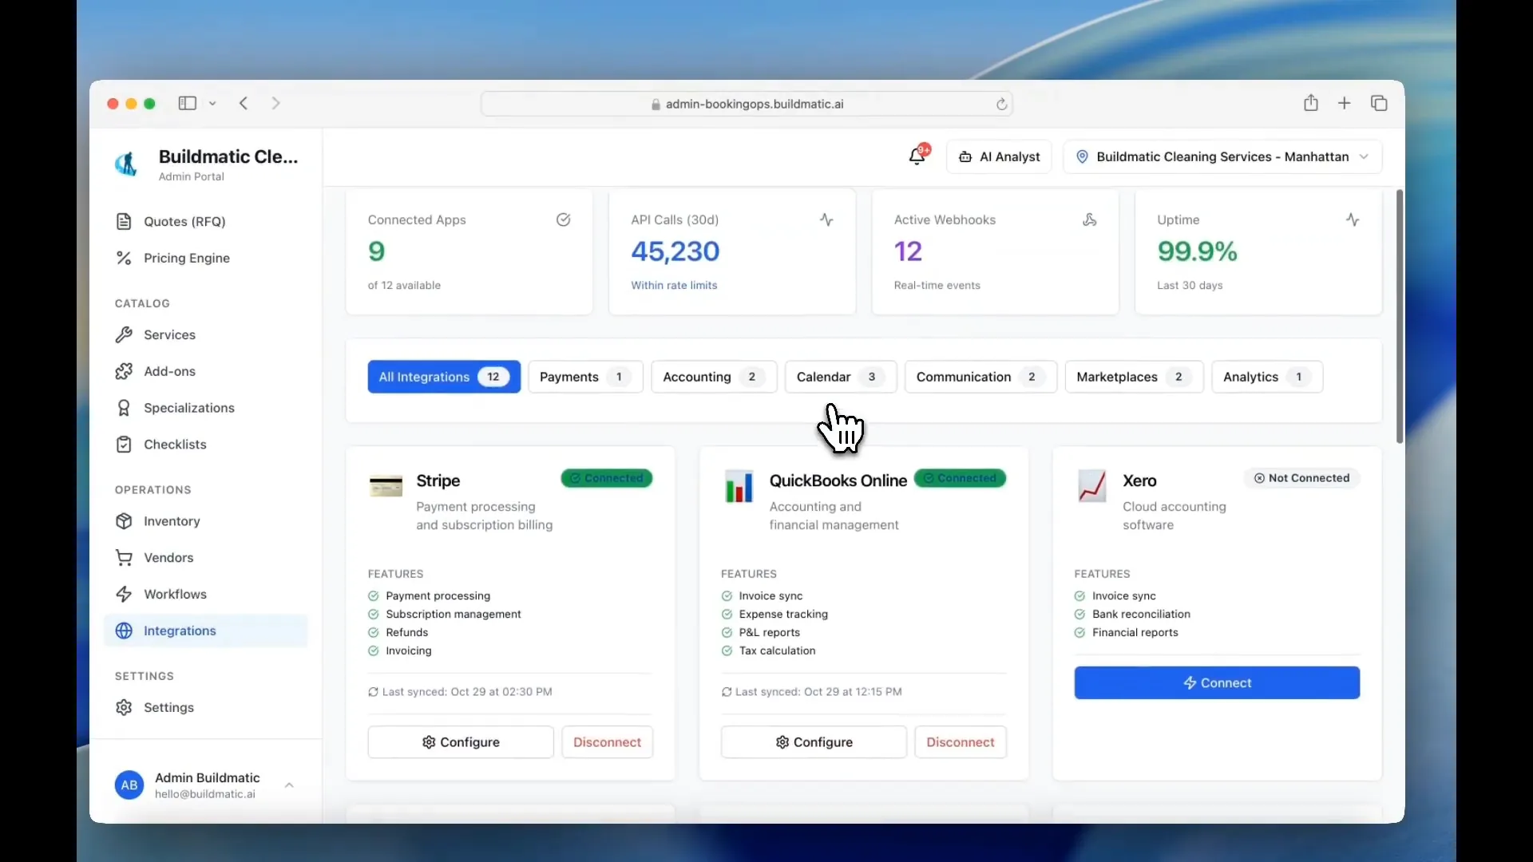This screenshot has width=1533, height=862.
Task: Click the Xero Not Connected badge
Action: [x=1301, y=478]
